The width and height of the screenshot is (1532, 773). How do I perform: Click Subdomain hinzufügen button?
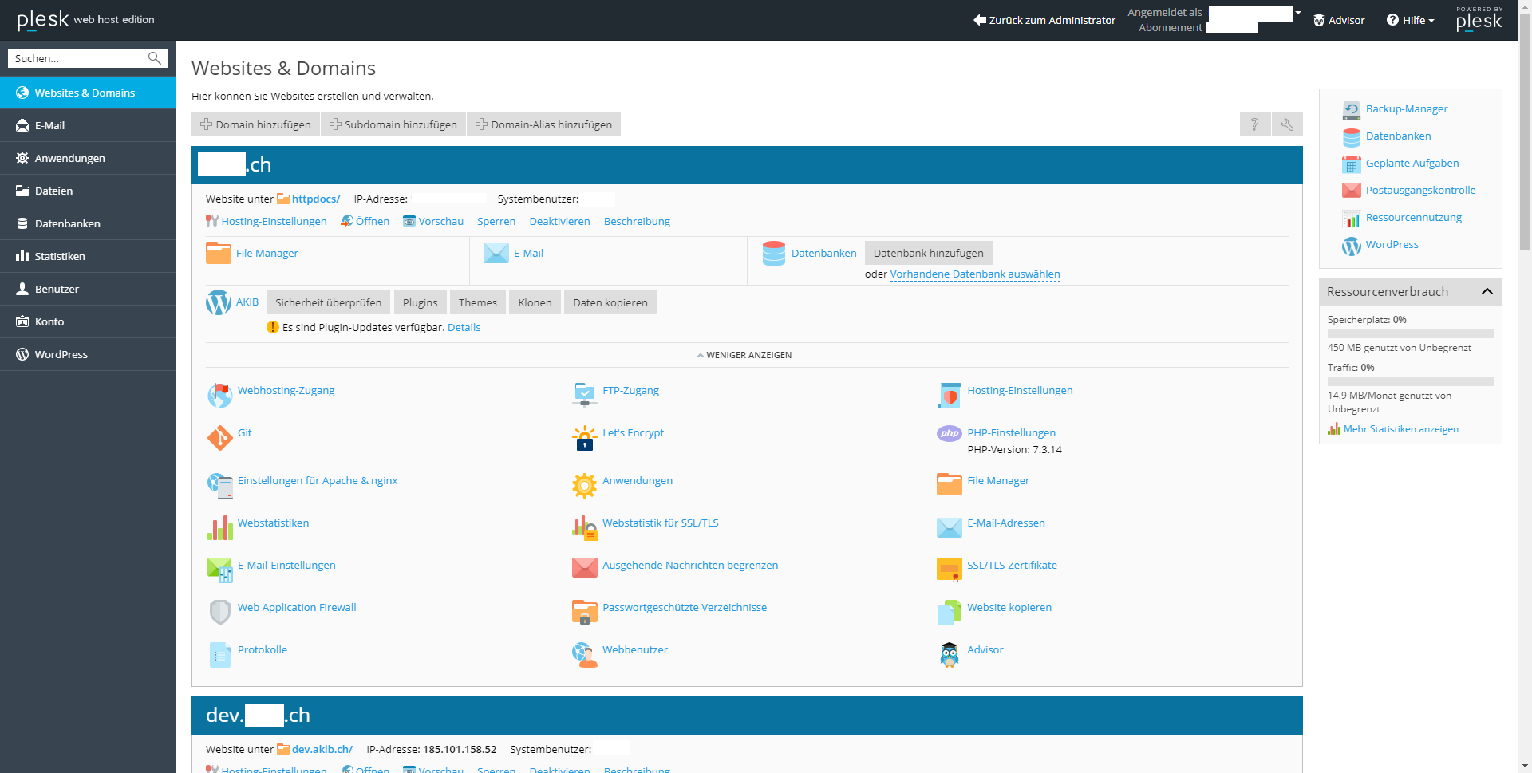coord(393,124)
